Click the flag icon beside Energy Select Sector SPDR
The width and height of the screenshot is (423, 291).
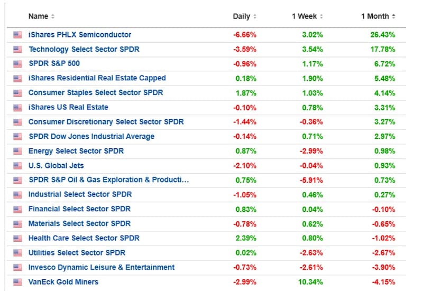(x=17, y=151)
